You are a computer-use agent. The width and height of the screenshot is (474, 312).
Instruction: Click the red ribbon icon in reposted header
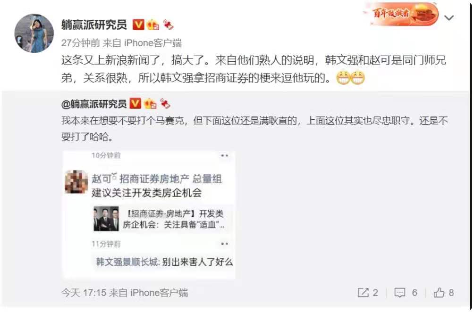[x=165, y=104]
